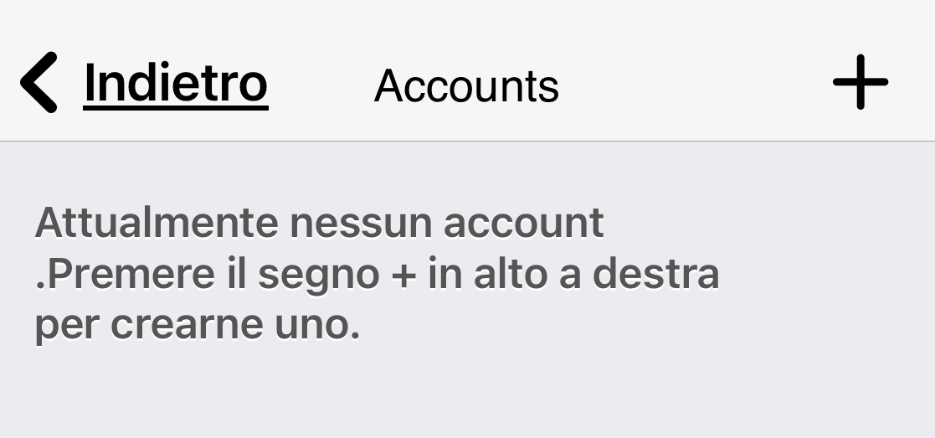The image size is (935, 438).
Task: Click the word 'uno.' ending the message
Action: (x=317, y=325)
